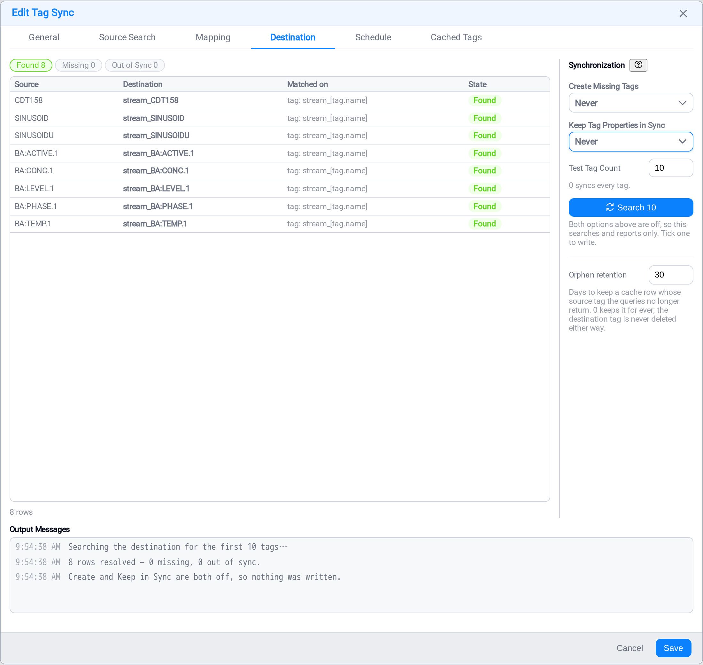Focus the Test Tag Count field
Screen dimensions: 703x665
coord(670,168)
